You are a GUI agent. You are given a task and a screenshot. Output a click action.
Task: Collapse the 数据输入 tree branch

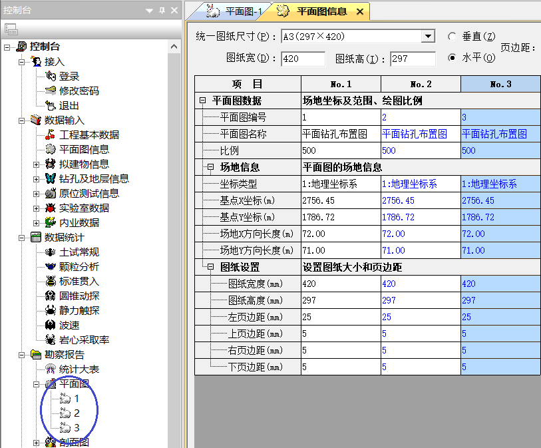click(21, 120)
